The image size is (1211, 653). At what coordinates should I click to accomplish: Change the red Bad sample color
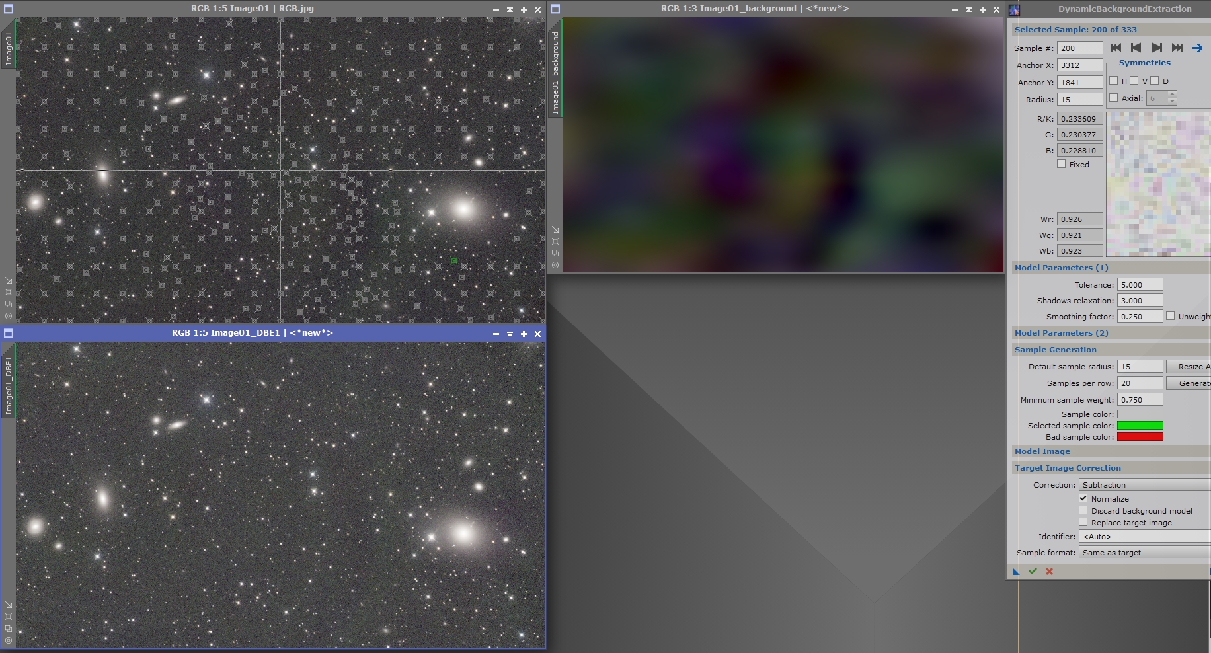1140,437
